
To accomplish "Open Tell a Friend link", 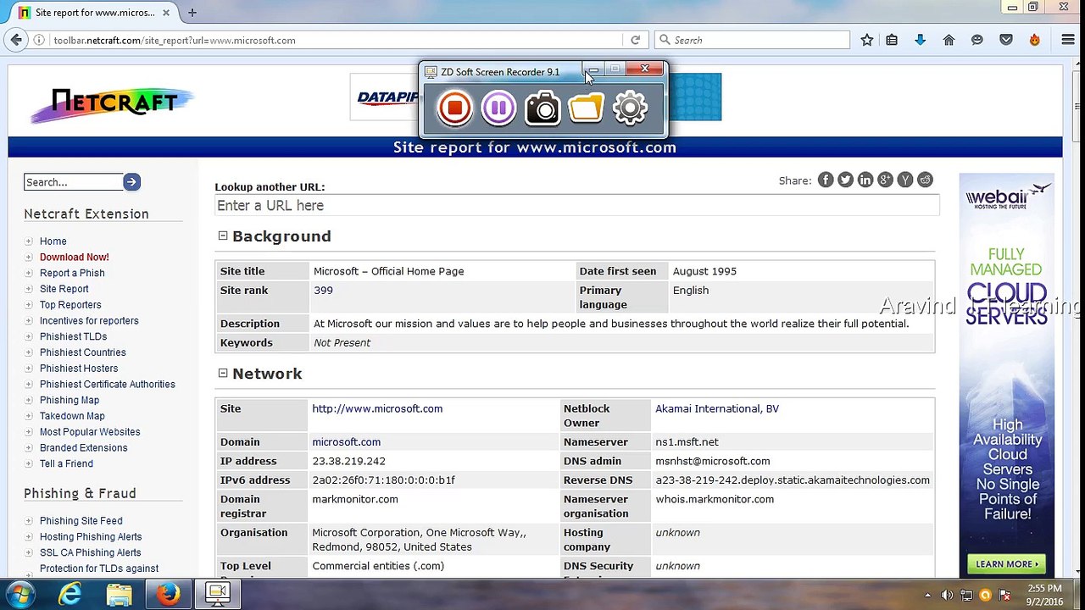I will pos(66,463).
